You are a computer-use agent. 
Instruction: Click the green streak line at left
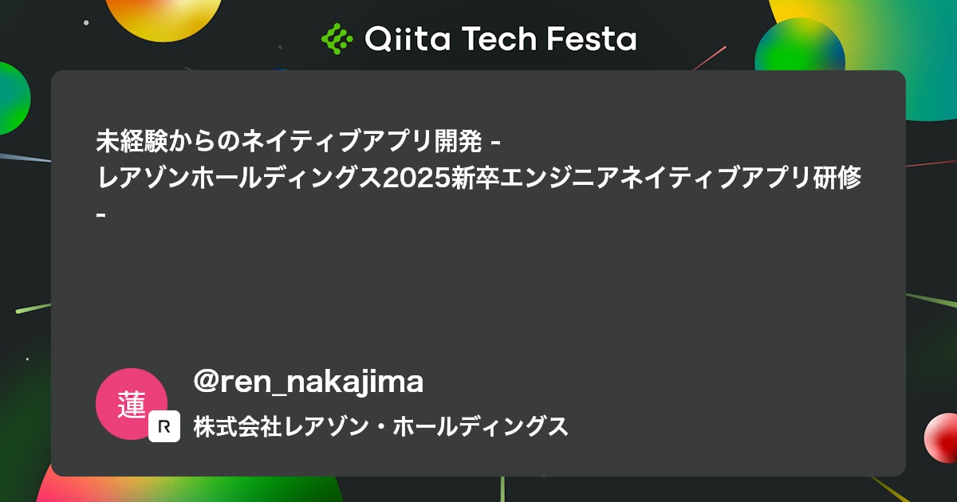pos(33,308)
